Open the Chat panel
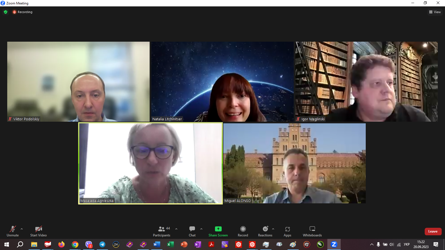 point(192,231)
